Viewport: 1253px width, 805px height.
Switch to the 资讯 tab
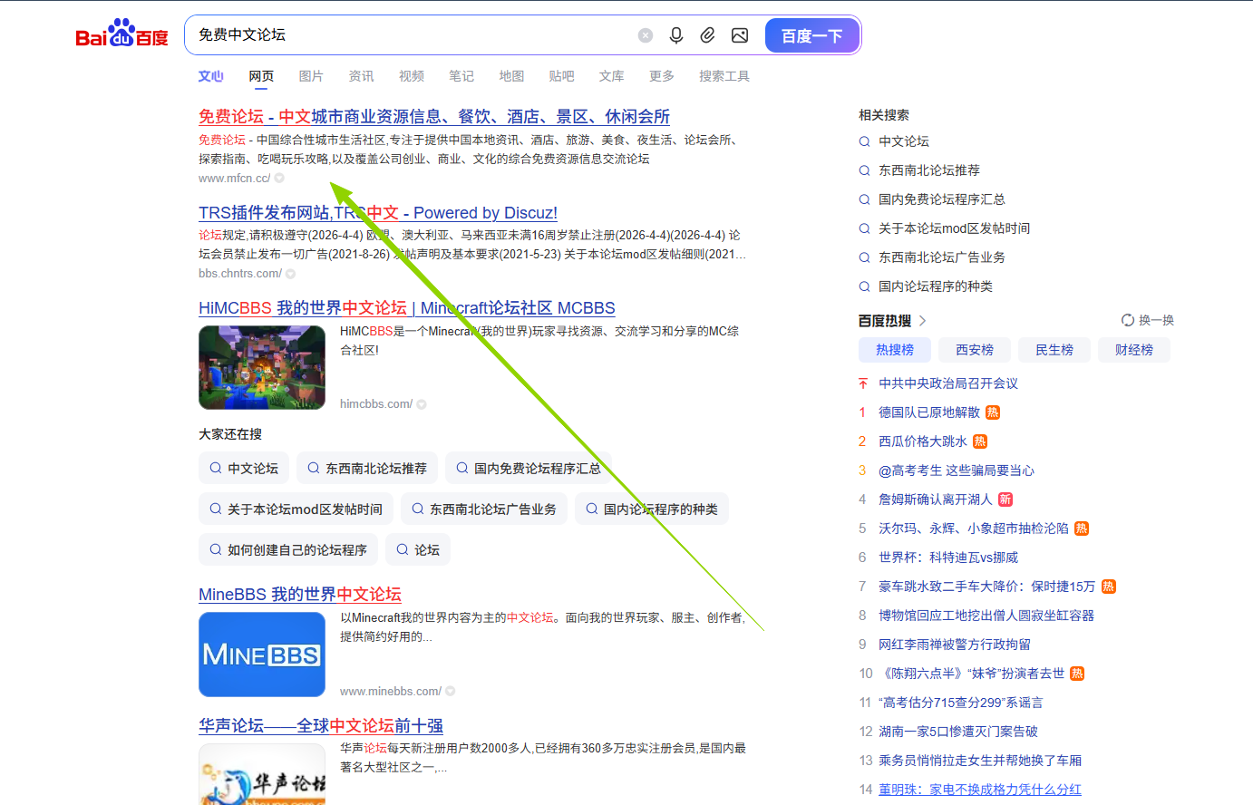pyautogui.click(x=361, y=76)
